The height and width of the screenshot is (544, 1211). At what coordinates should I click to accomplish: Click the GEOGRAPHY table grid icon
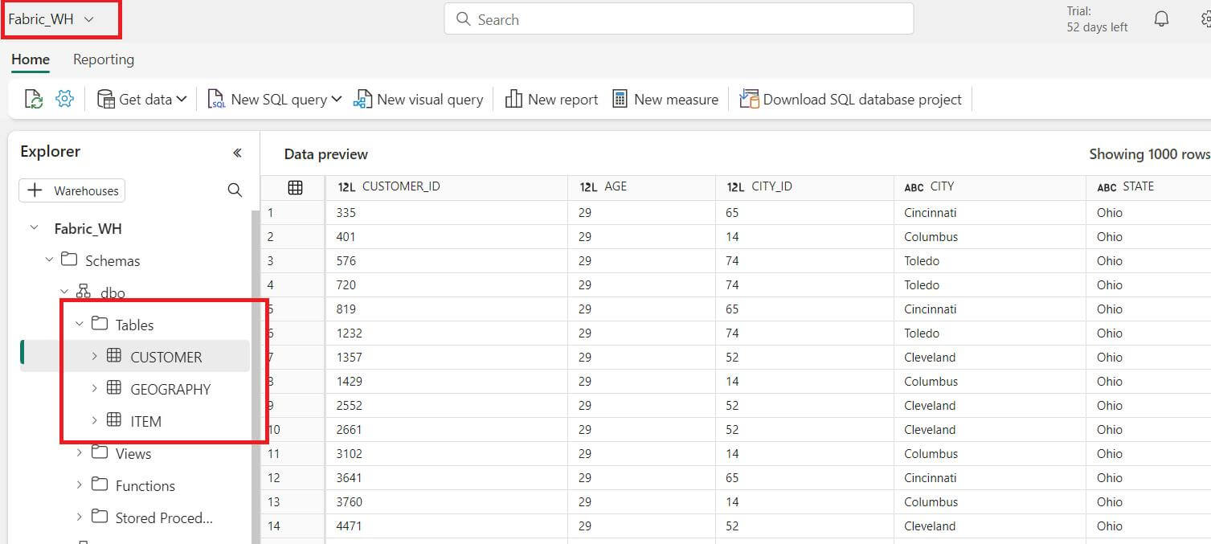tap(114, 388)
